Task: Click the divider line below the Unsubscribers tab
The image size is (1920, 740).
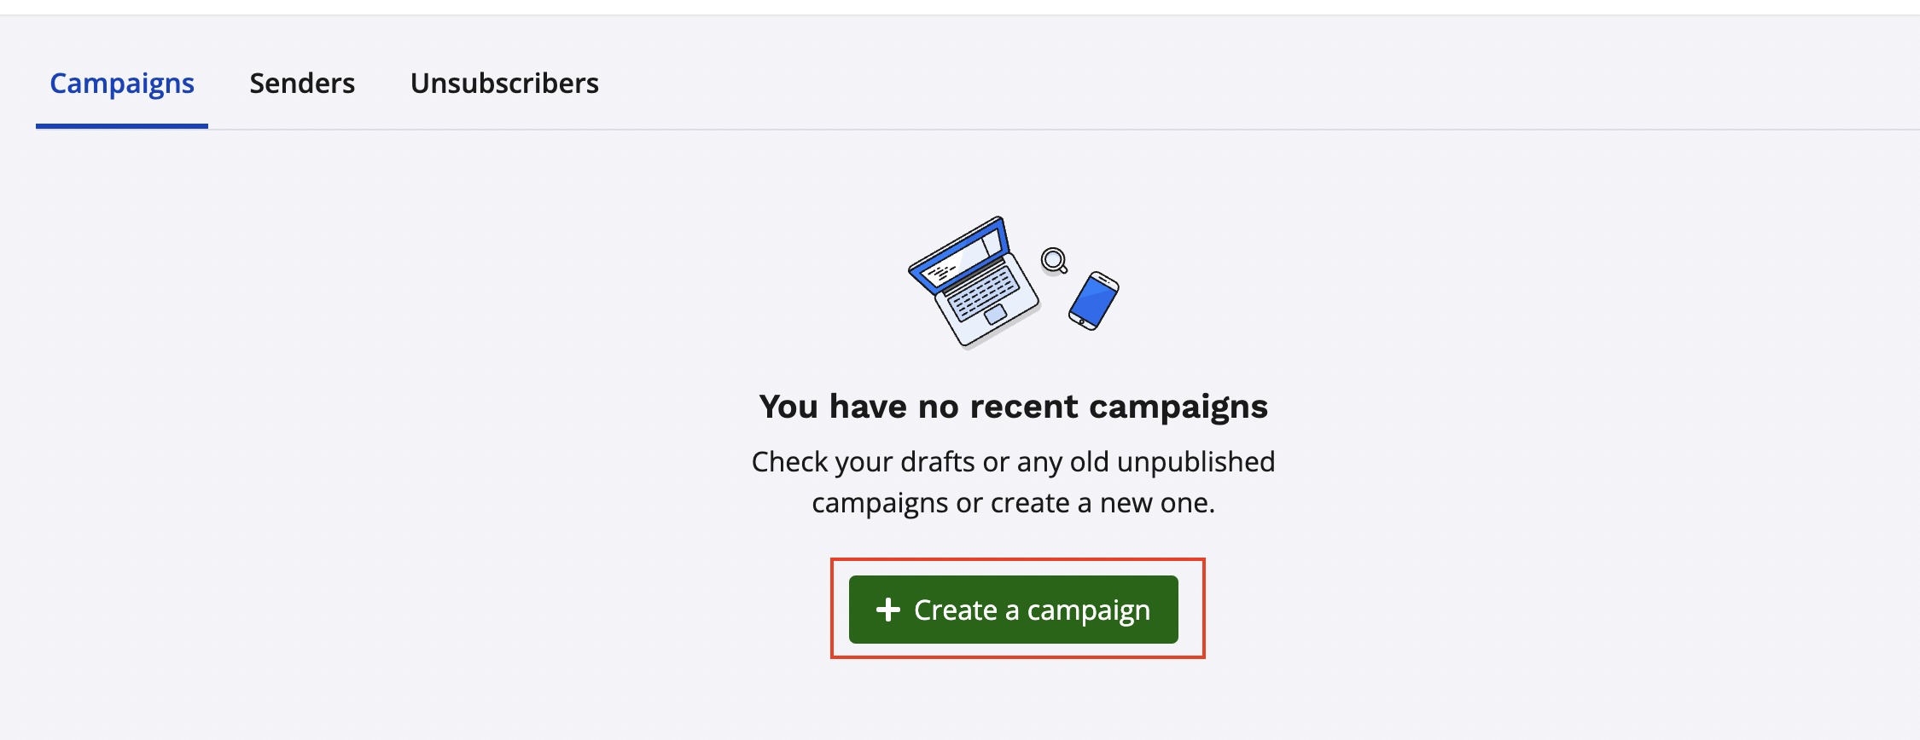Action: [504, 130]
